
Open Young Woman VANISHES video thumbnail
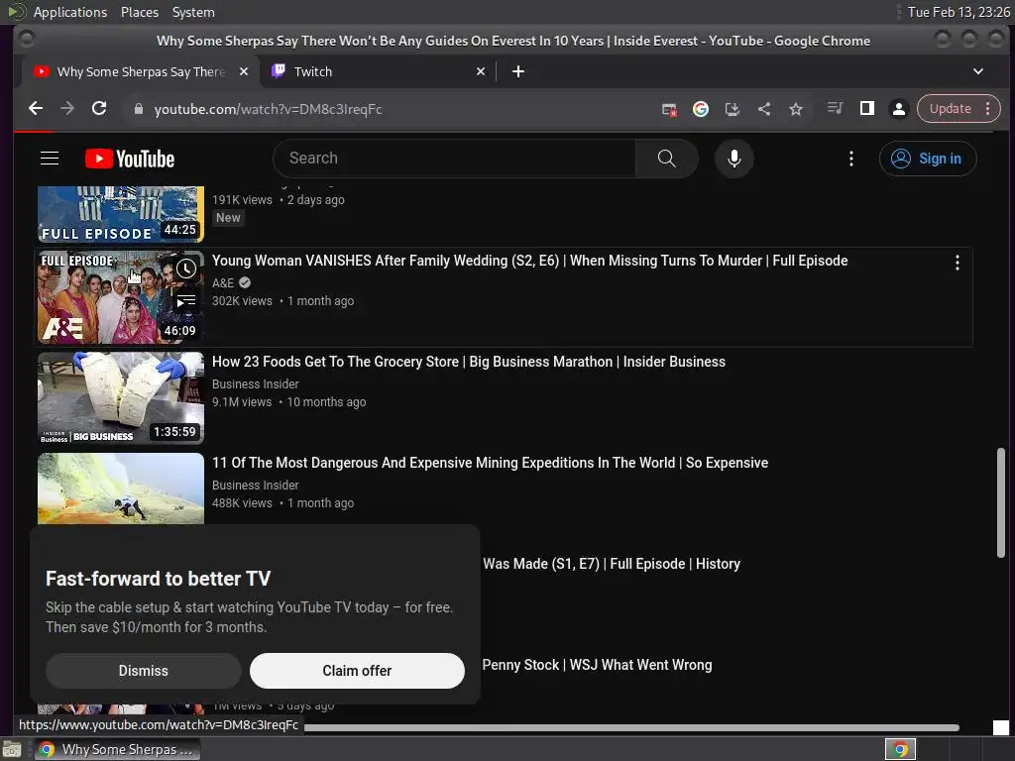(x=121, y=297)
